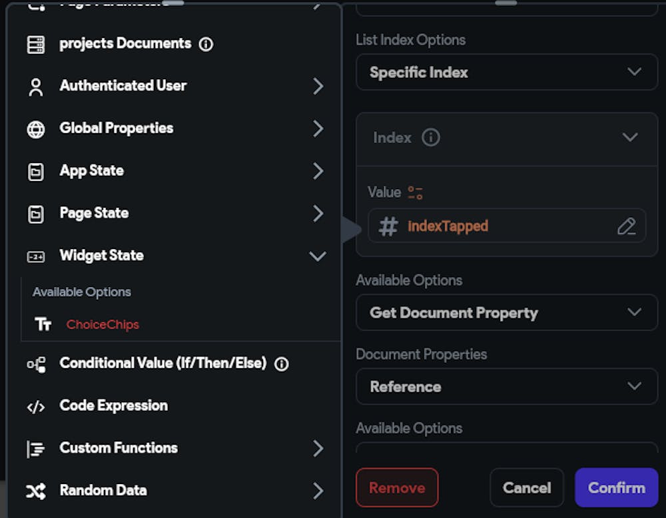
Task: Click the edit pencil icon for indexTapped
Action: pyautogui.click(x=626, y=226)
